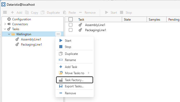The height and width of the screenshot is (102, 180).
Task: Click the Configuration gear icon
Action: pos(9,19)
